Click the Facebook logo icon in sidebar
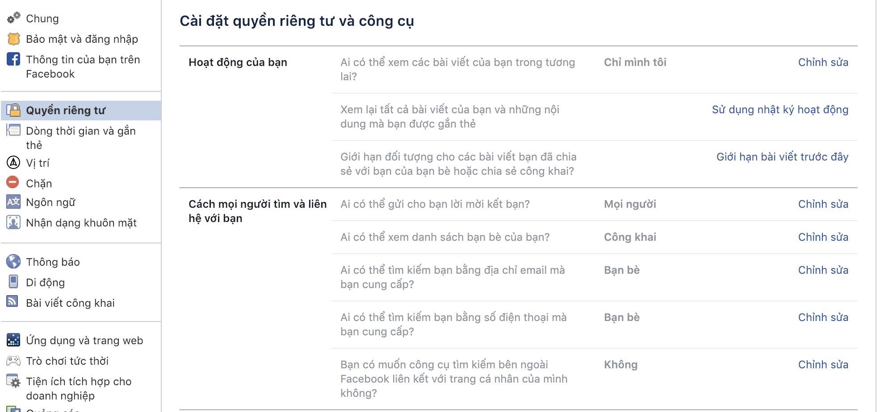Viewport: 880px width, 412px height. click(13, 59)
